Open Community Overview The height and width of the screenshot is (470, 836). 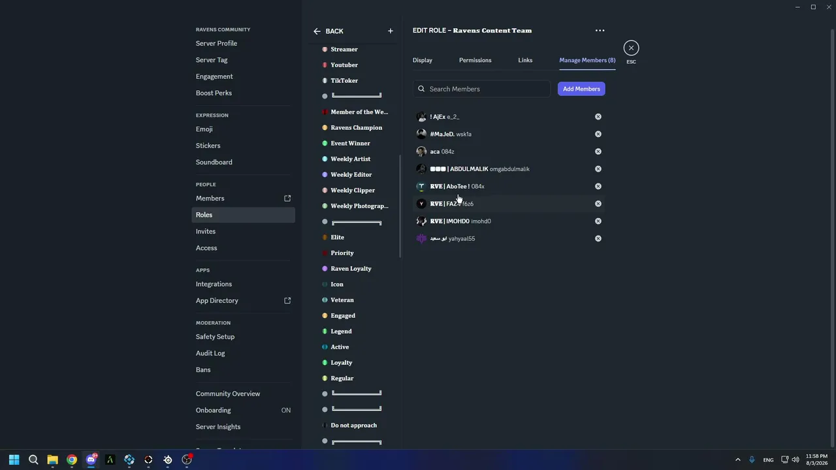pyautogui.click(x=244, y=394)
